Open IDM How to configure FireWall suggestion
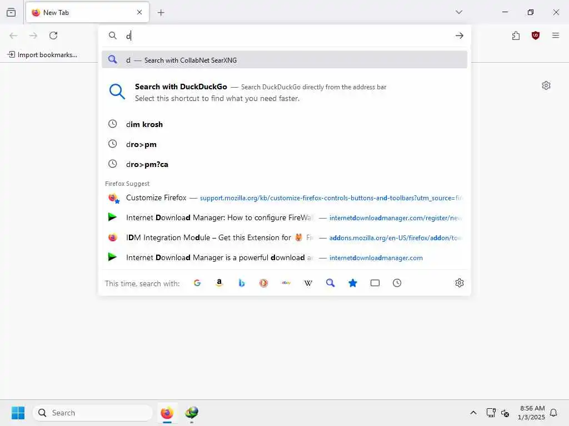The width and height of the screenshot is (569, 426). click(x=284, y=217)
